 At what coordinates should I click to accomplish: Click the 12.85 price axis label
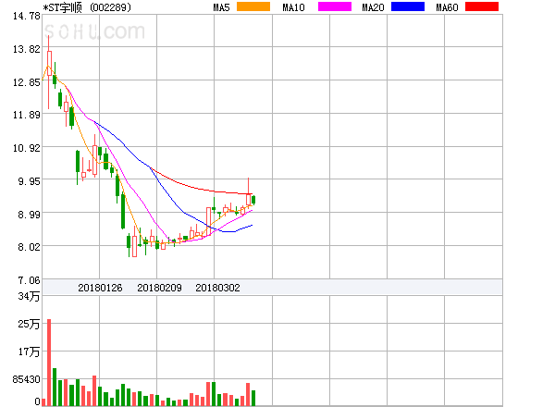pyautogui.click(x=27, y=82)
